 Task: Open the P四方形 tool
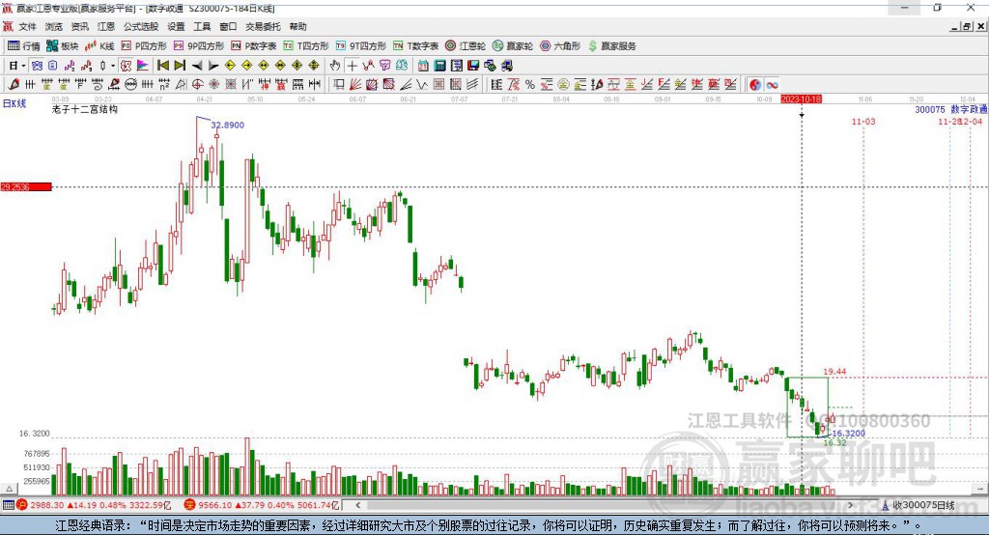tap(144, 46)
